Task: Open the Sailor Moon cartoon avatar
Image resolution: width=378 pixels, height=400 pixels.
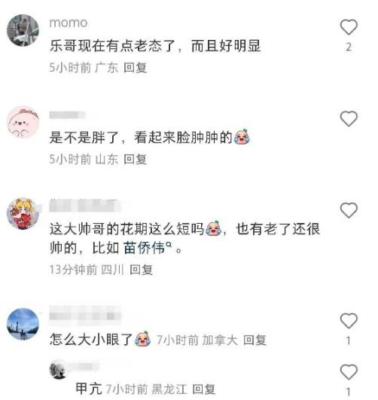Action: pyautogui.click(x=23, y=213)
